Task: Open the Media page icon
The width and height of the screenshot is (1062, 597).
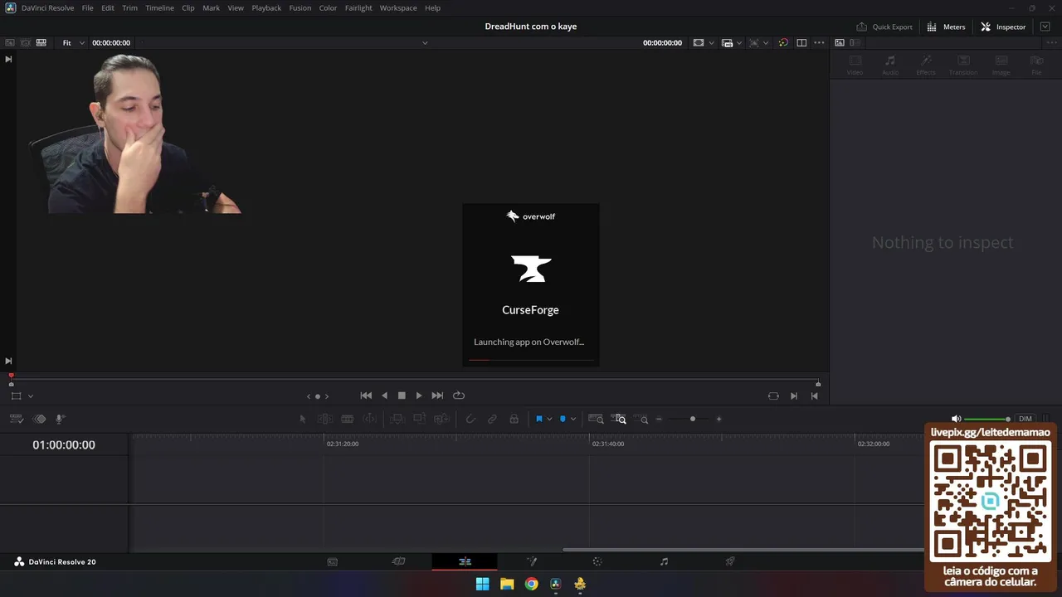Action: [332, 561]
